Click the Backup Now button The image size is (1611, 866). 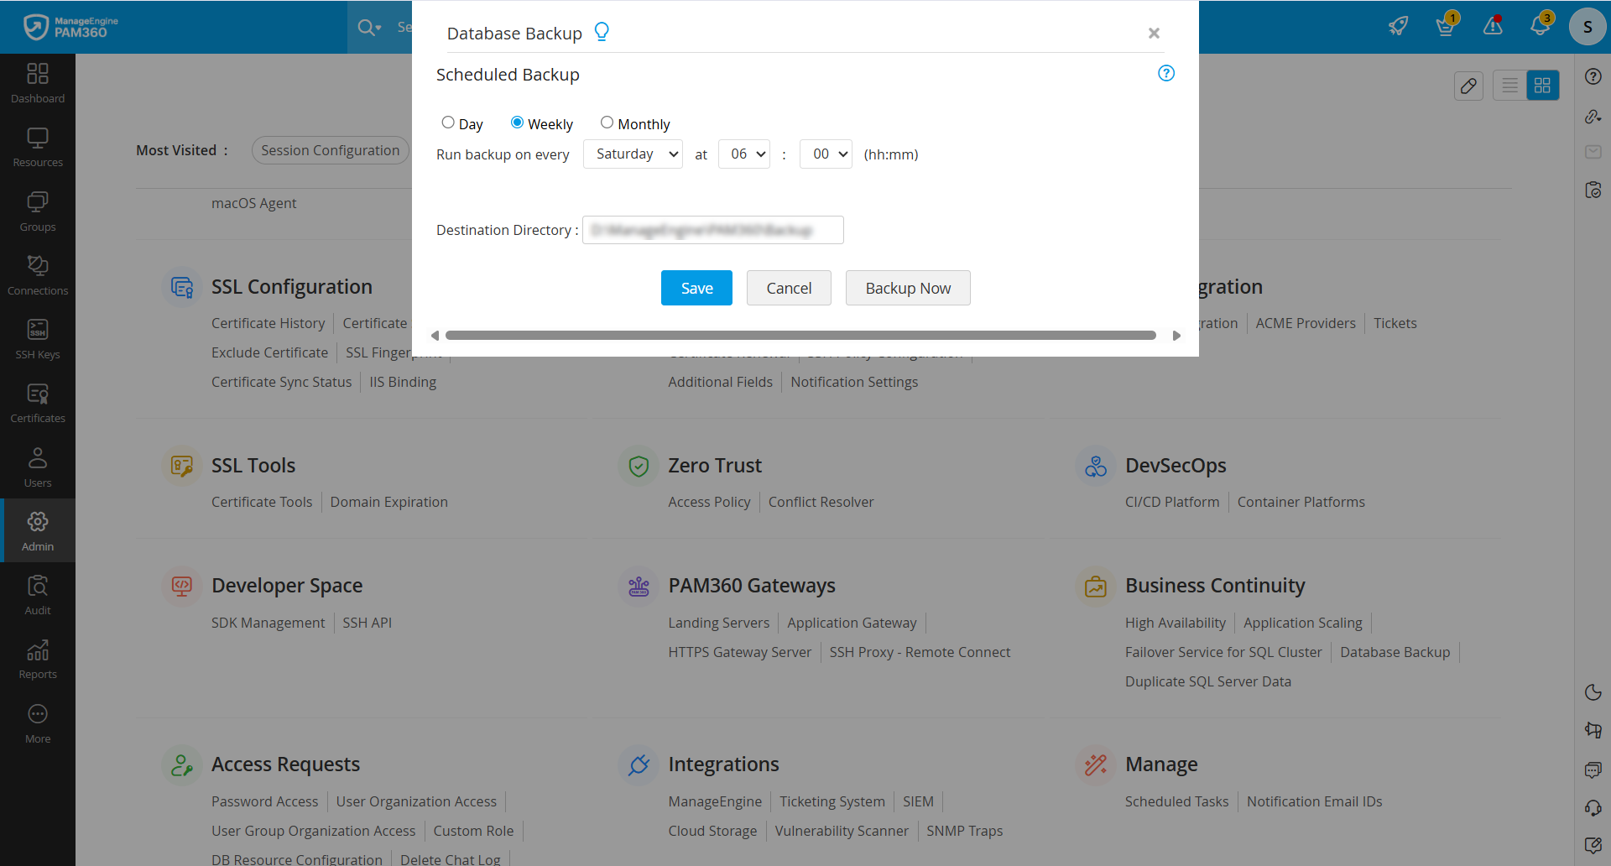[908, 288]
